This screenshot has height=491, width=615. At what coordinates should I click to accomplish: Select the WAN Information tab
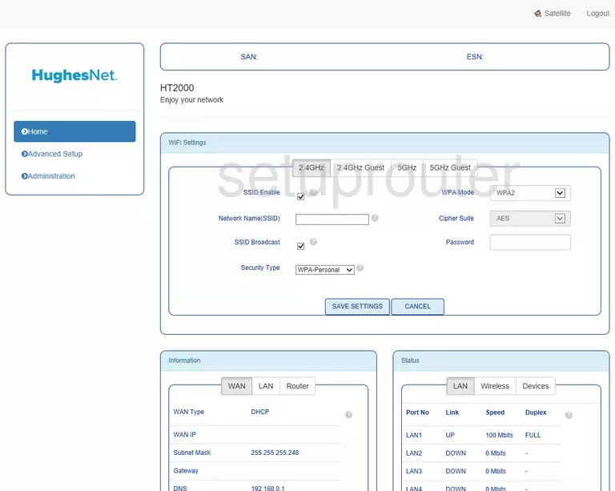tap(237, 386)
